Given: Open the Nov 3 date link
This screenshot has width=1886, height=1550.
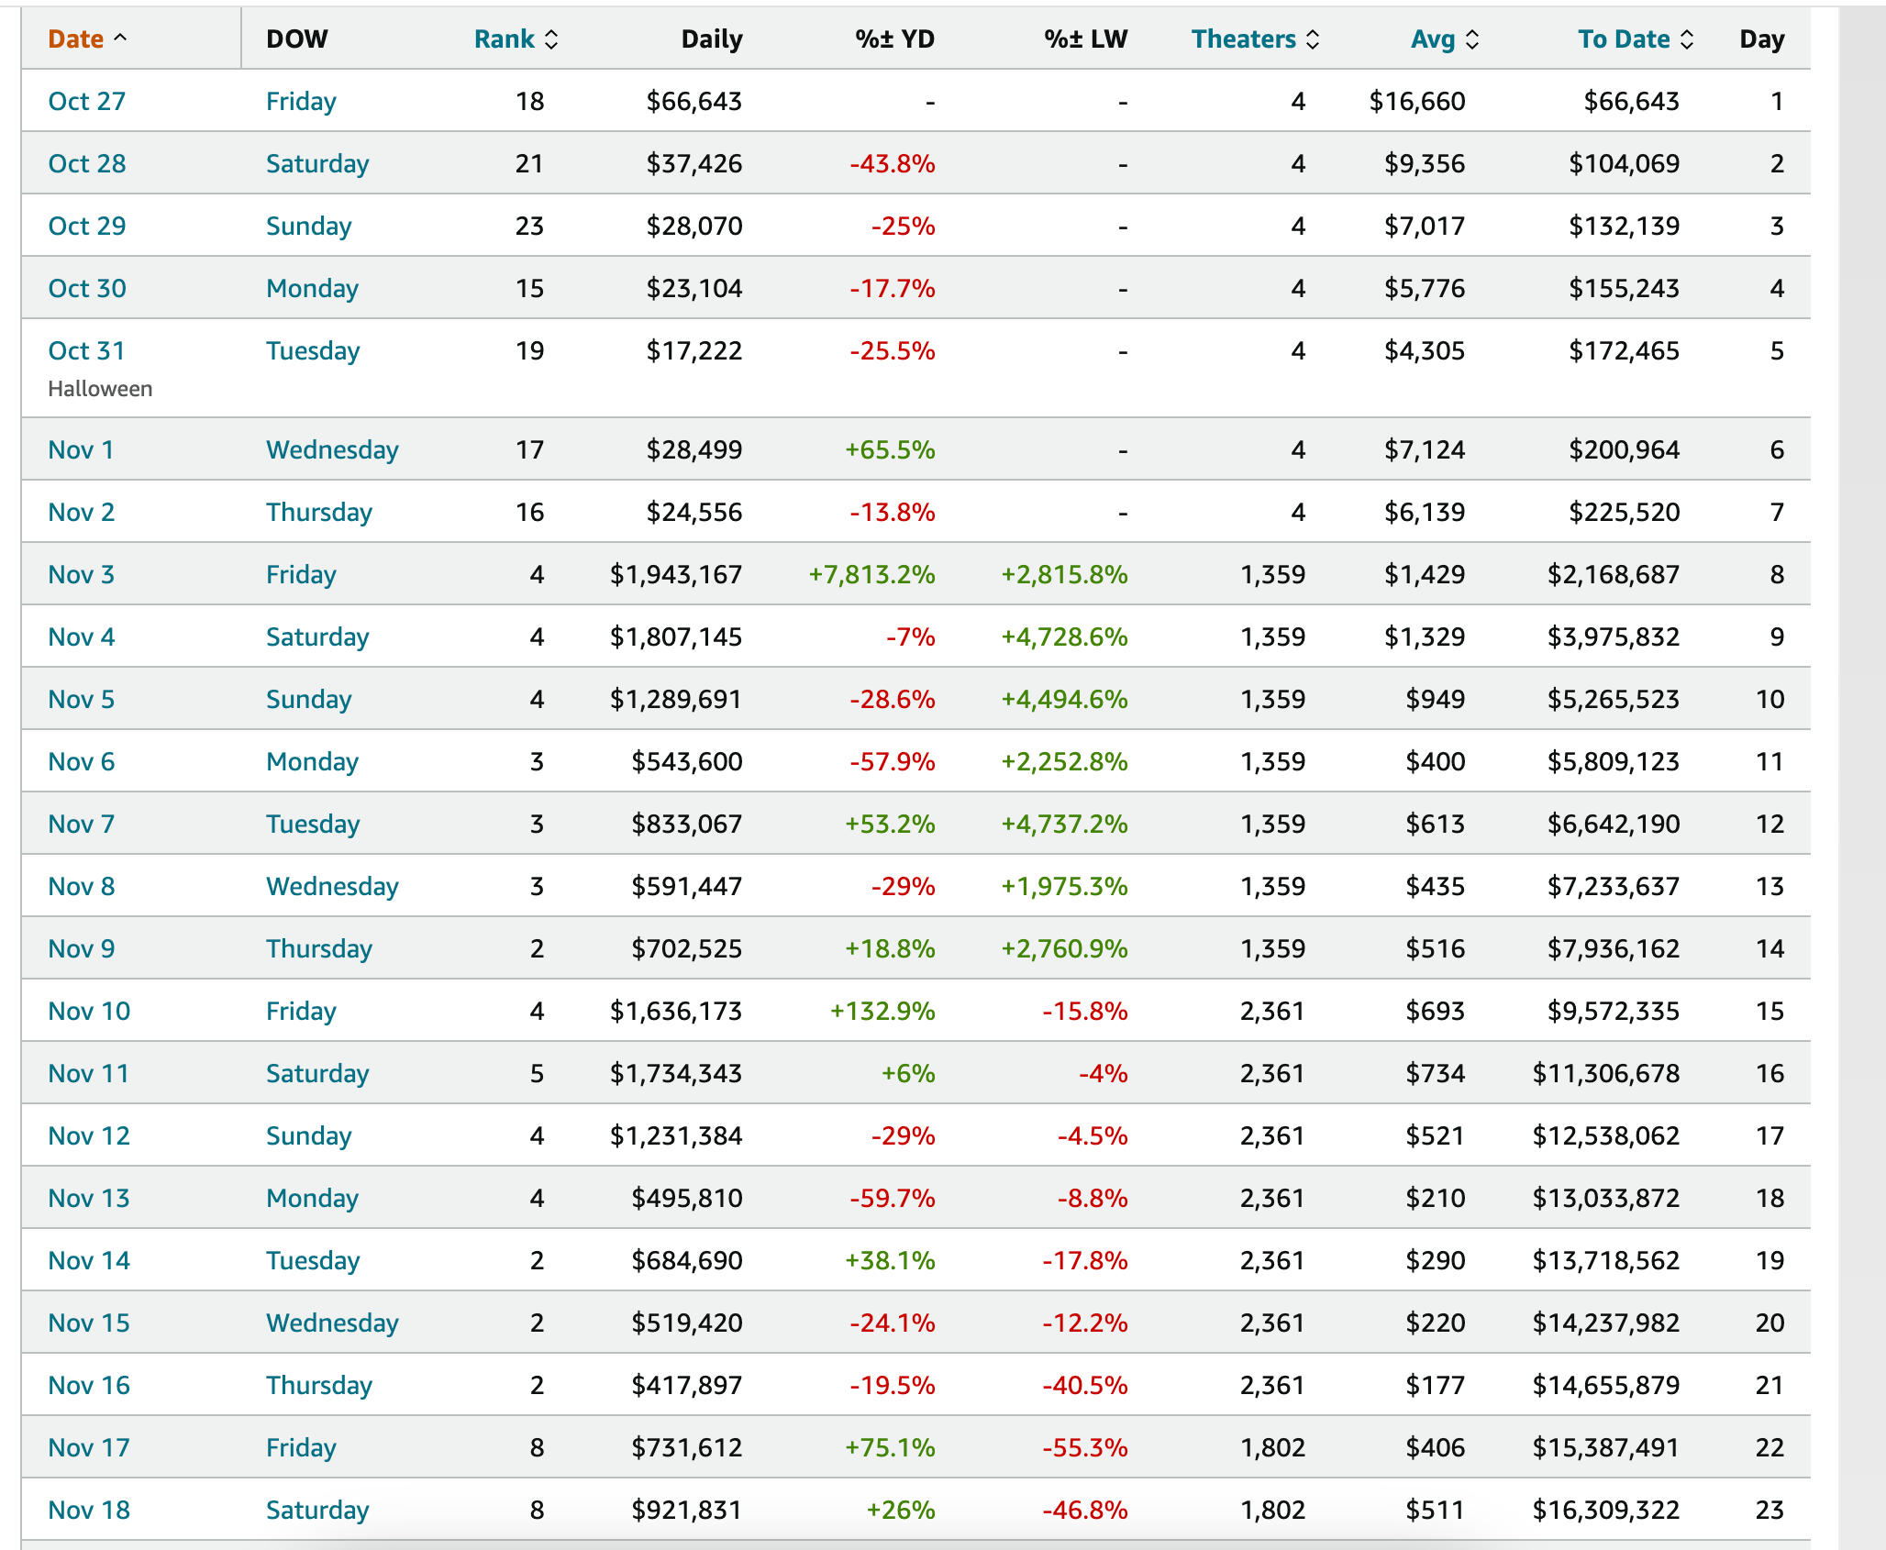Looking at the screenshot, I should (81, 574).
